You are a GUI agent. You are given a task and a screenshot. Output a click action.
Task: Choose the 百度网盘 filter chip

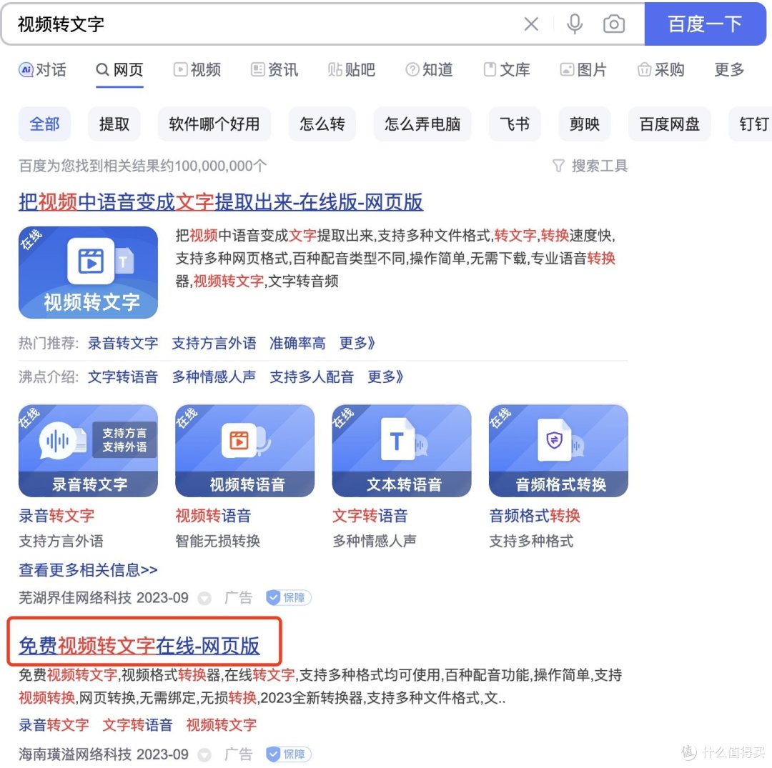[x=669, y=124]
